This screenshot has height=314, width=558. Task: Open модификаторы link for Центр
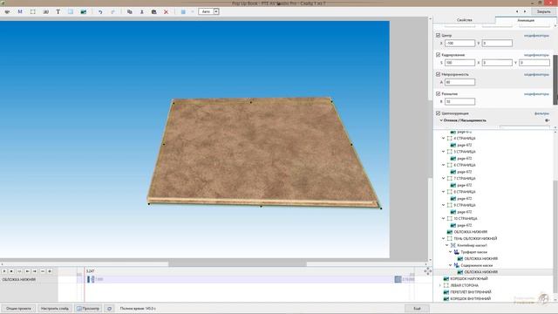click(x=536, y=36)
